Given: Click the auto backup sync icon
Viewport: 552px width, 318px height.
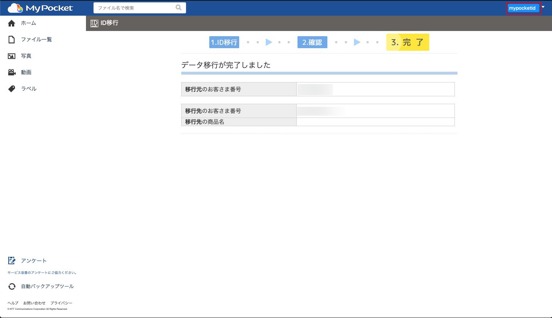Looking at the screenshot, I should coord(12,286).
